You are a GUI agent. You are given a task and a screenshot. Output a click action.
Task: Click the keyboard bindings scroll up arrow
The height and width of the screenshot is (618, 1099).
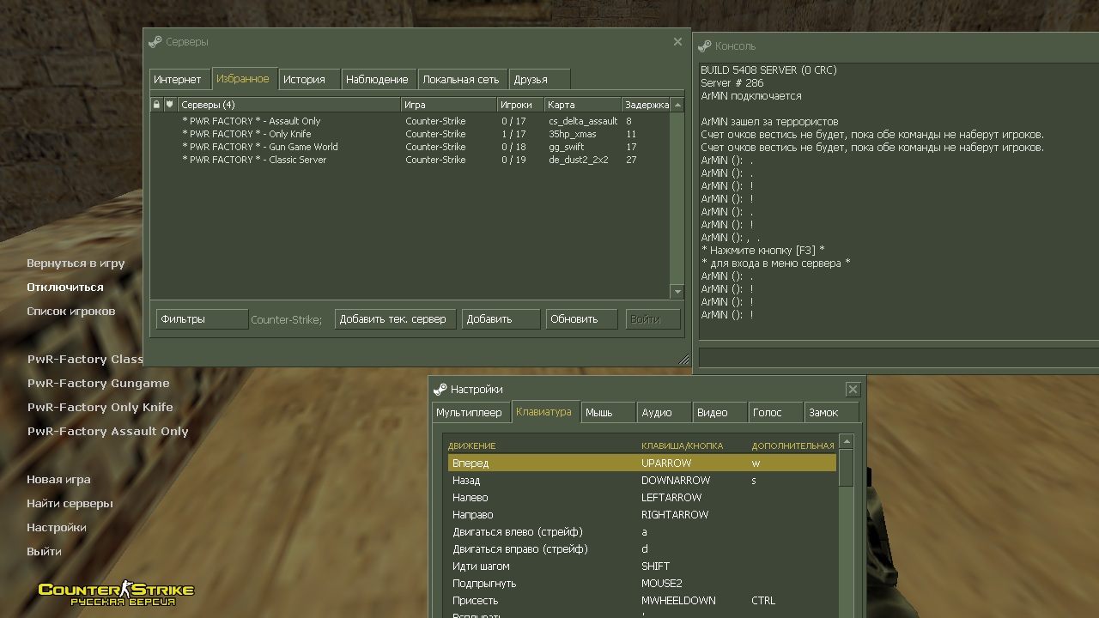(846, 441)
